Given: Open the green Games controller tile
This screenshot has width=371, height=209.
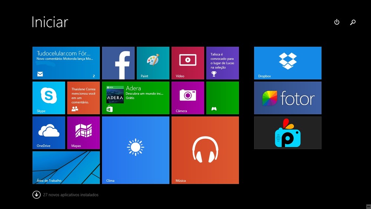Looking at the screenshot, I should [x=222, y=98].
